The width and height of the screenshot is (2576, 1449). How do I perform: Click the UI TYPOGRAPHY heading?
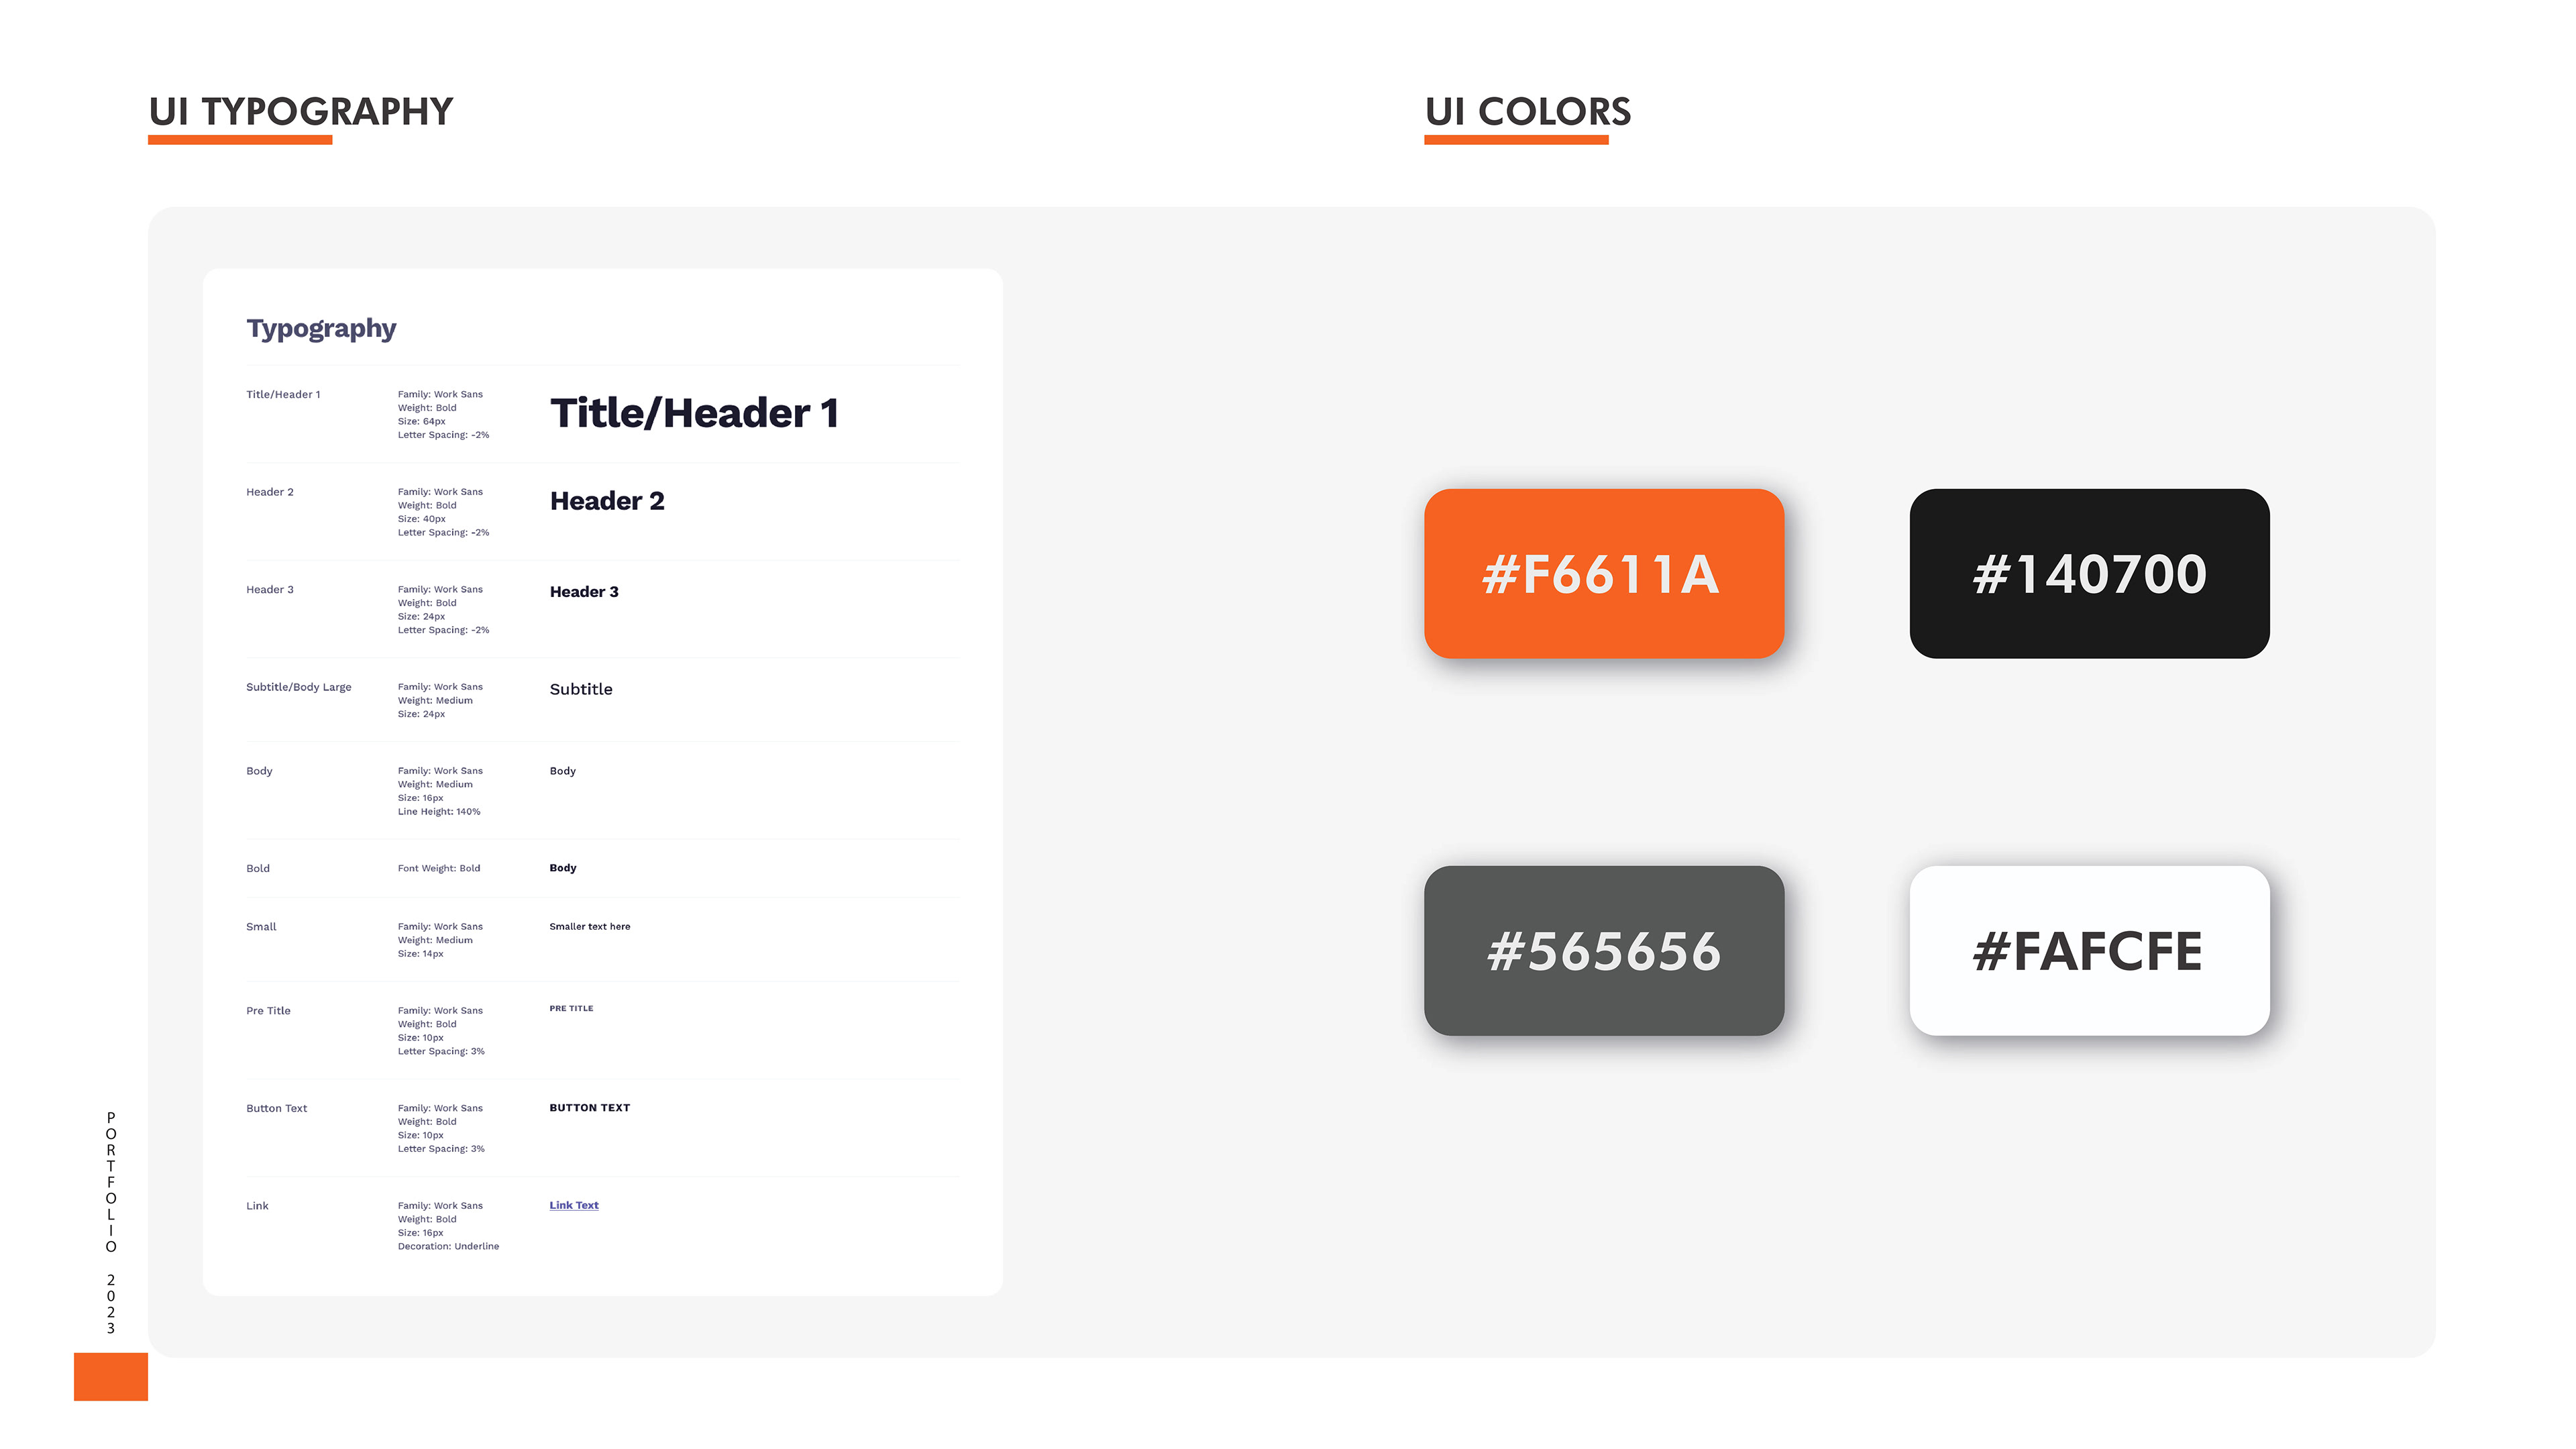coord(301,111)
